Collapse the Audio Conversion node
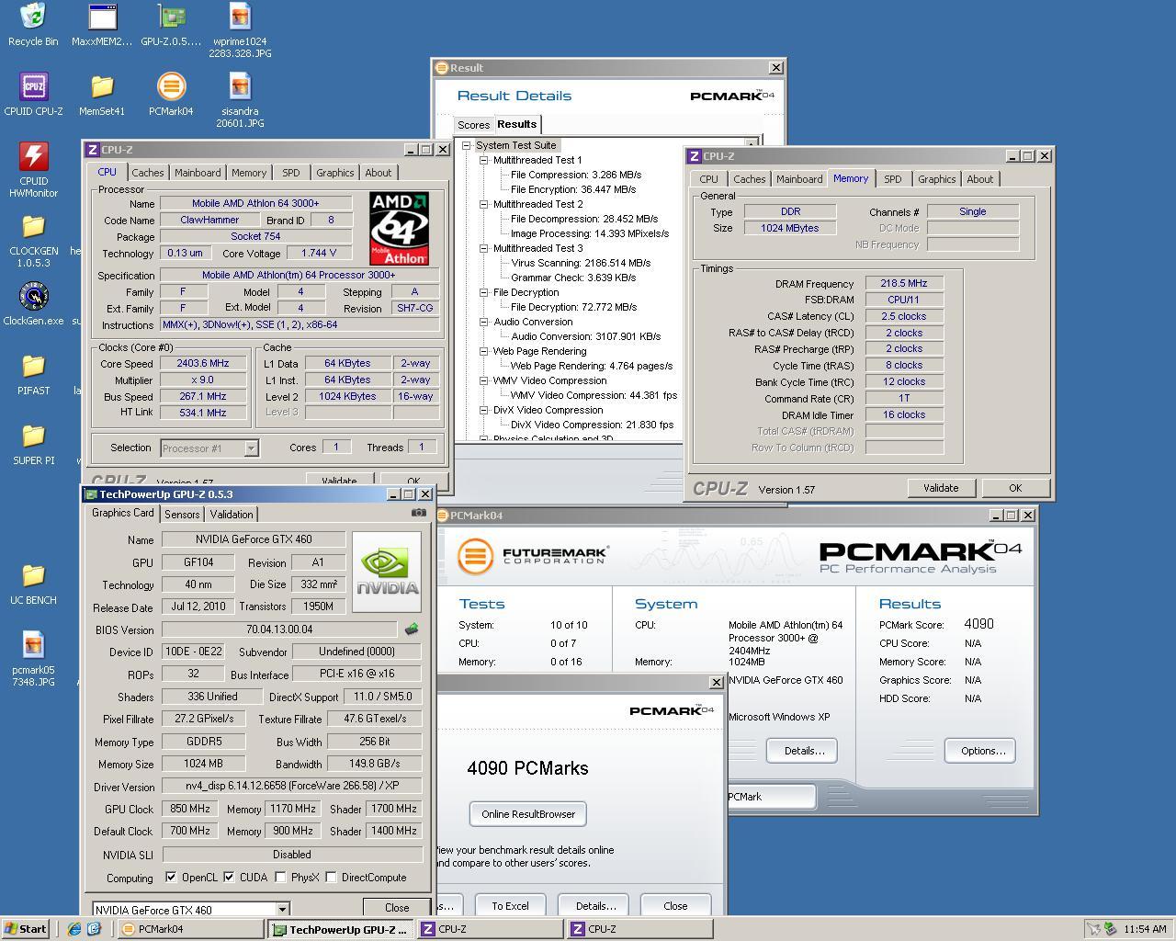Viewport: 1176px width, 941px height. pyautogui.click(x=483, y=322)
